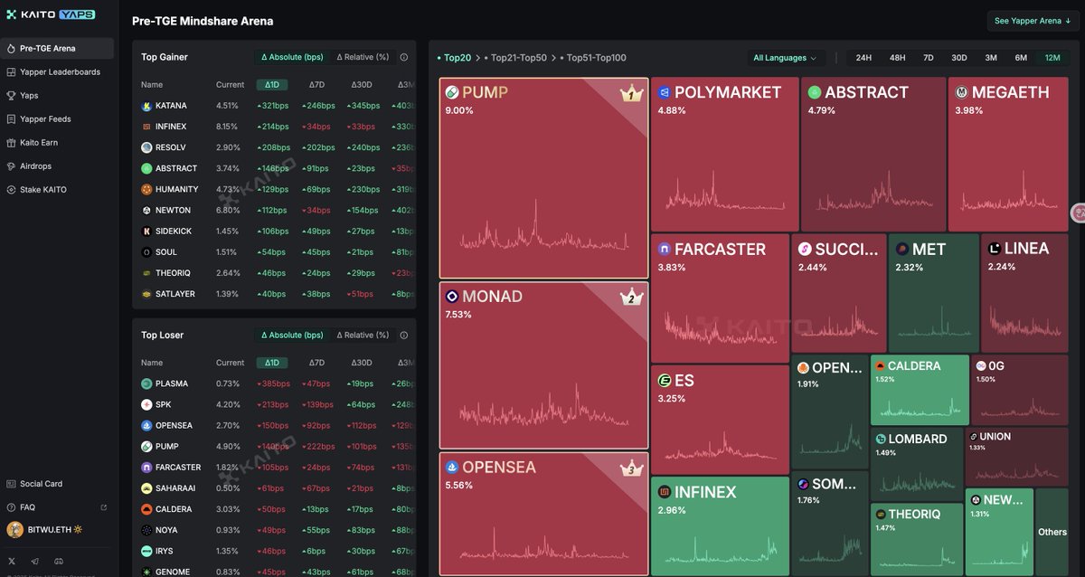Switch to the Top21-Top50 tab

[x=515, y=58]
